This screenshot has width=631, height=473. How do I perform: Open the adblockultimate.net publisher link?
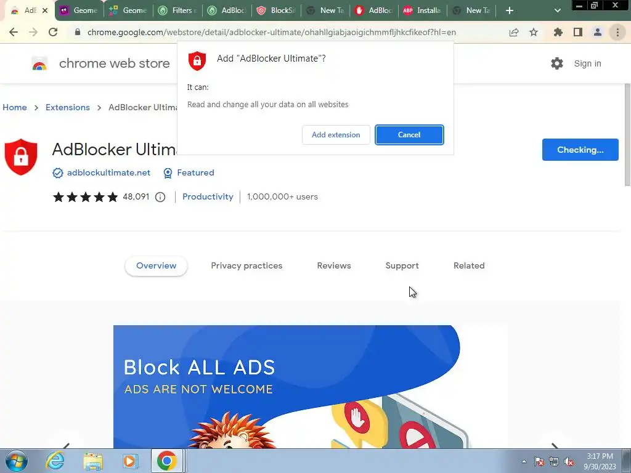pos(108,173)
